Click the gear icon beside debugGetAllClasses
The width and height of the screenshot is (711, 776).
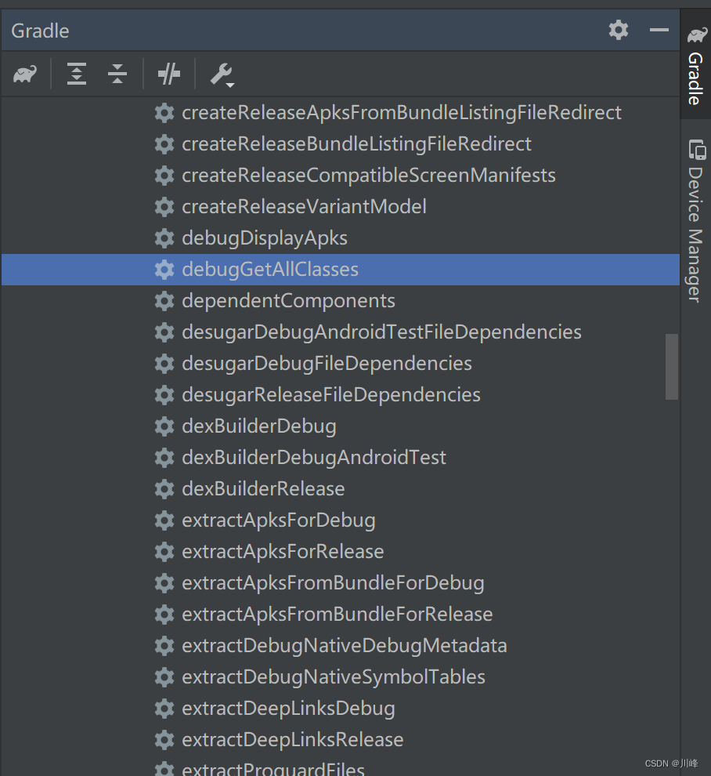[x=164, y=269]
